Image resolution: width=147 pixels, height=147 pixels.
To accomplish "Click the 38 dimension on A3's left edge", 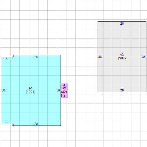I will pyautogui.click(x=100, y=57).
